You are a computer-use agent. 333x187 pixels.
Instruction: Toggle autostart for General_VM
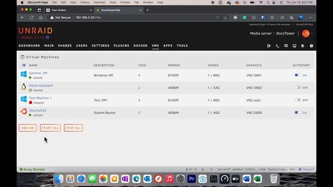pyautogui.click(x=298, y=75)
